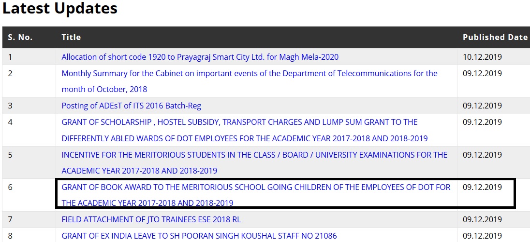Click serial number 6 cell
The width and height of the screenshot is (530, 242).
11,187
